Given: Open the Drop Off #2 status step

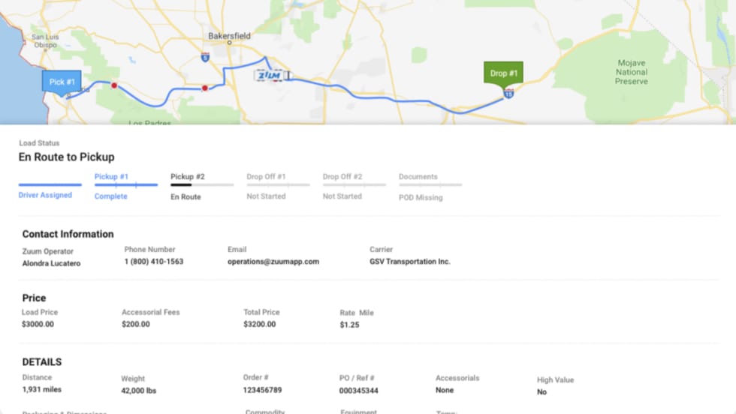Looking at the screenshot, I should point(342,177).
